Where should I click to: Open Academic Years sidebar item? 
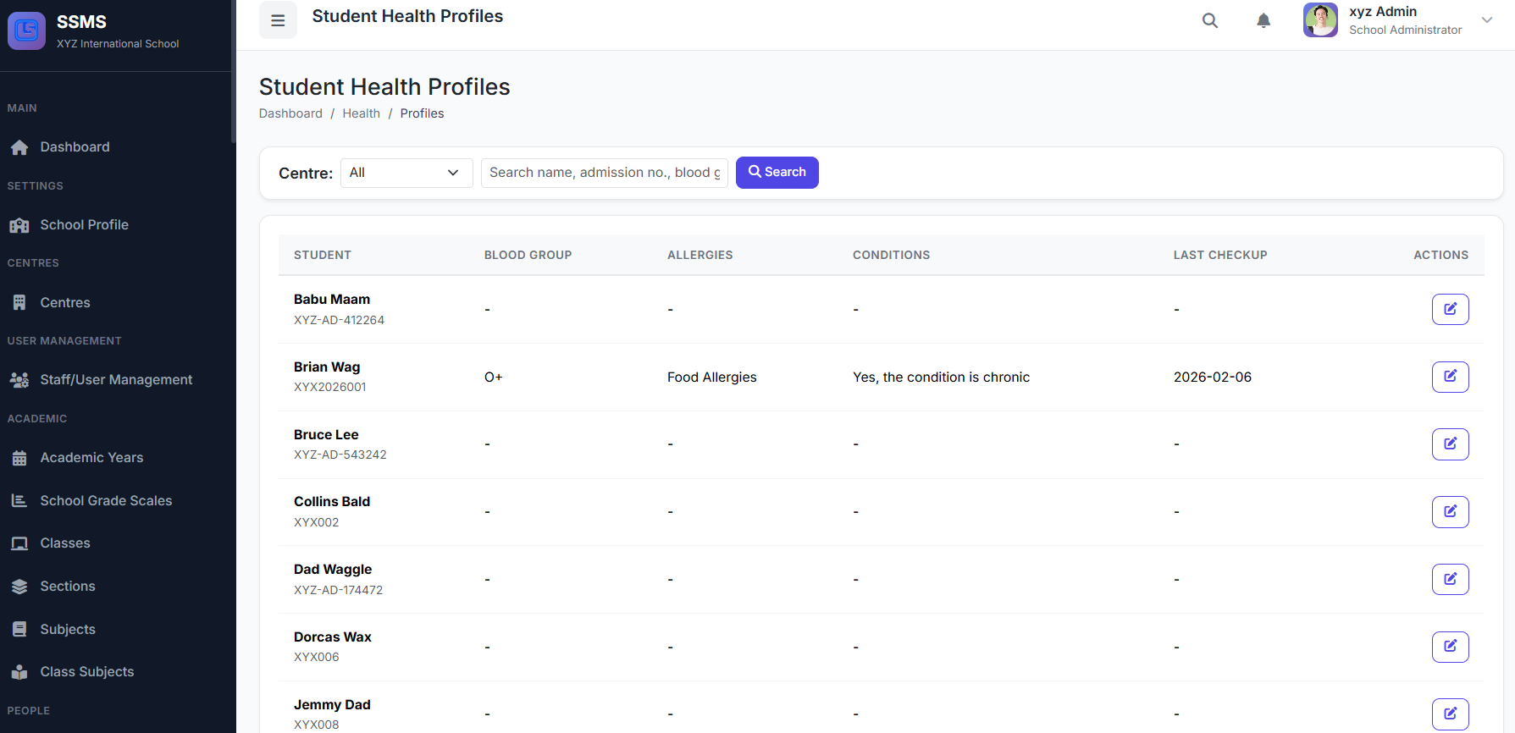click(91, 458)
